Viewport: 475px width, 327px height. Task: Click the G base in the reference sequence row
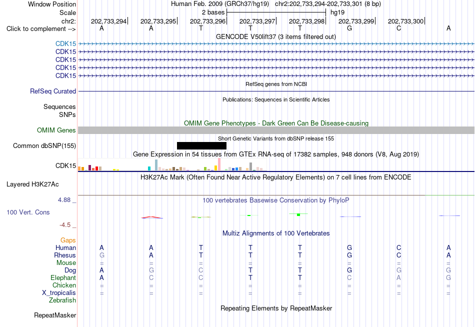click(349, 28)
